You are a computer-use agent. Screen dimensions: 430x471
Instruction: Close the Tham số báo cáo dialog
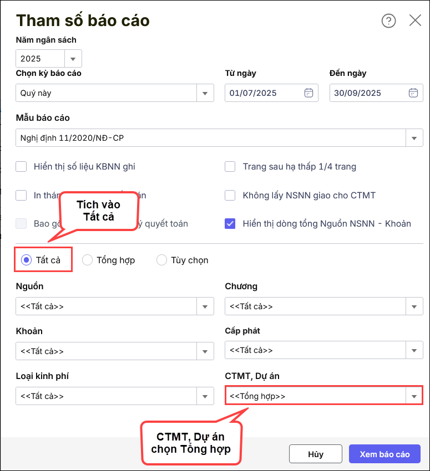coord(415,21)
